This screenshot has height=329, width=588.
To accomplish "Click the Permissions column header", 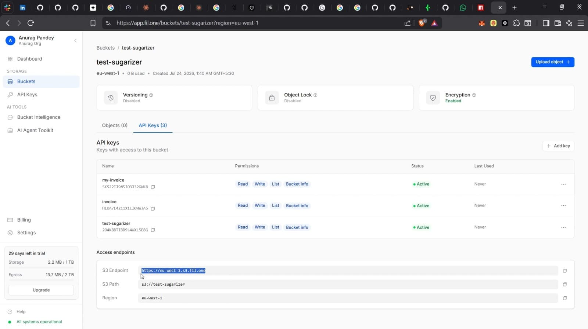I will [247, 166].
